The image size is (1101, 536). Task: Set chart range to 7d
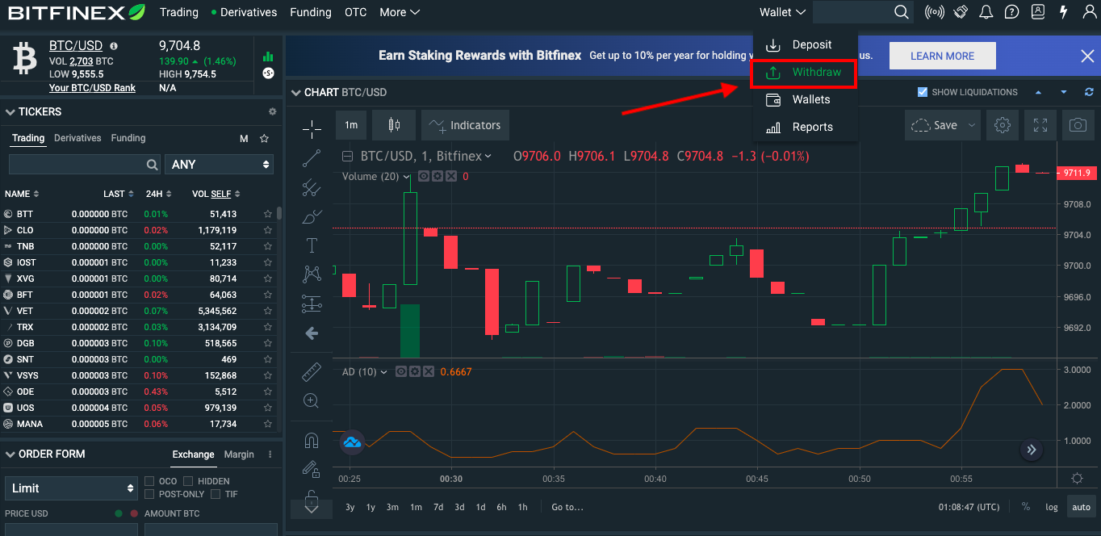[438, 507]
